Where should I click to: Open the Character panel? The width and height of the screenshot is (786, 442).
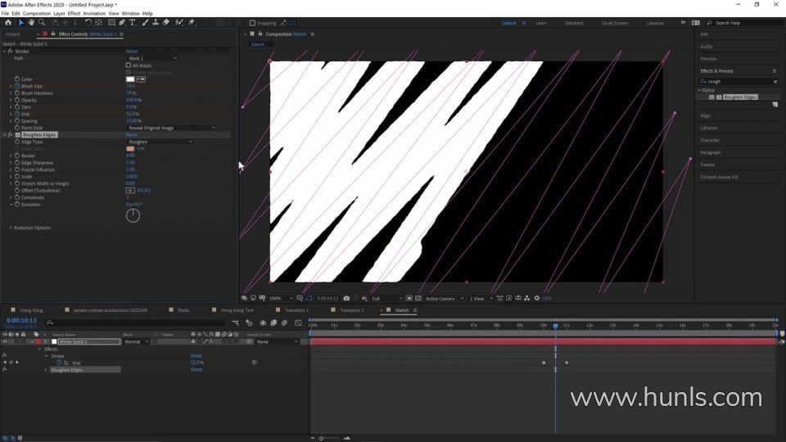pyautogui.click(x=710, y=140)
